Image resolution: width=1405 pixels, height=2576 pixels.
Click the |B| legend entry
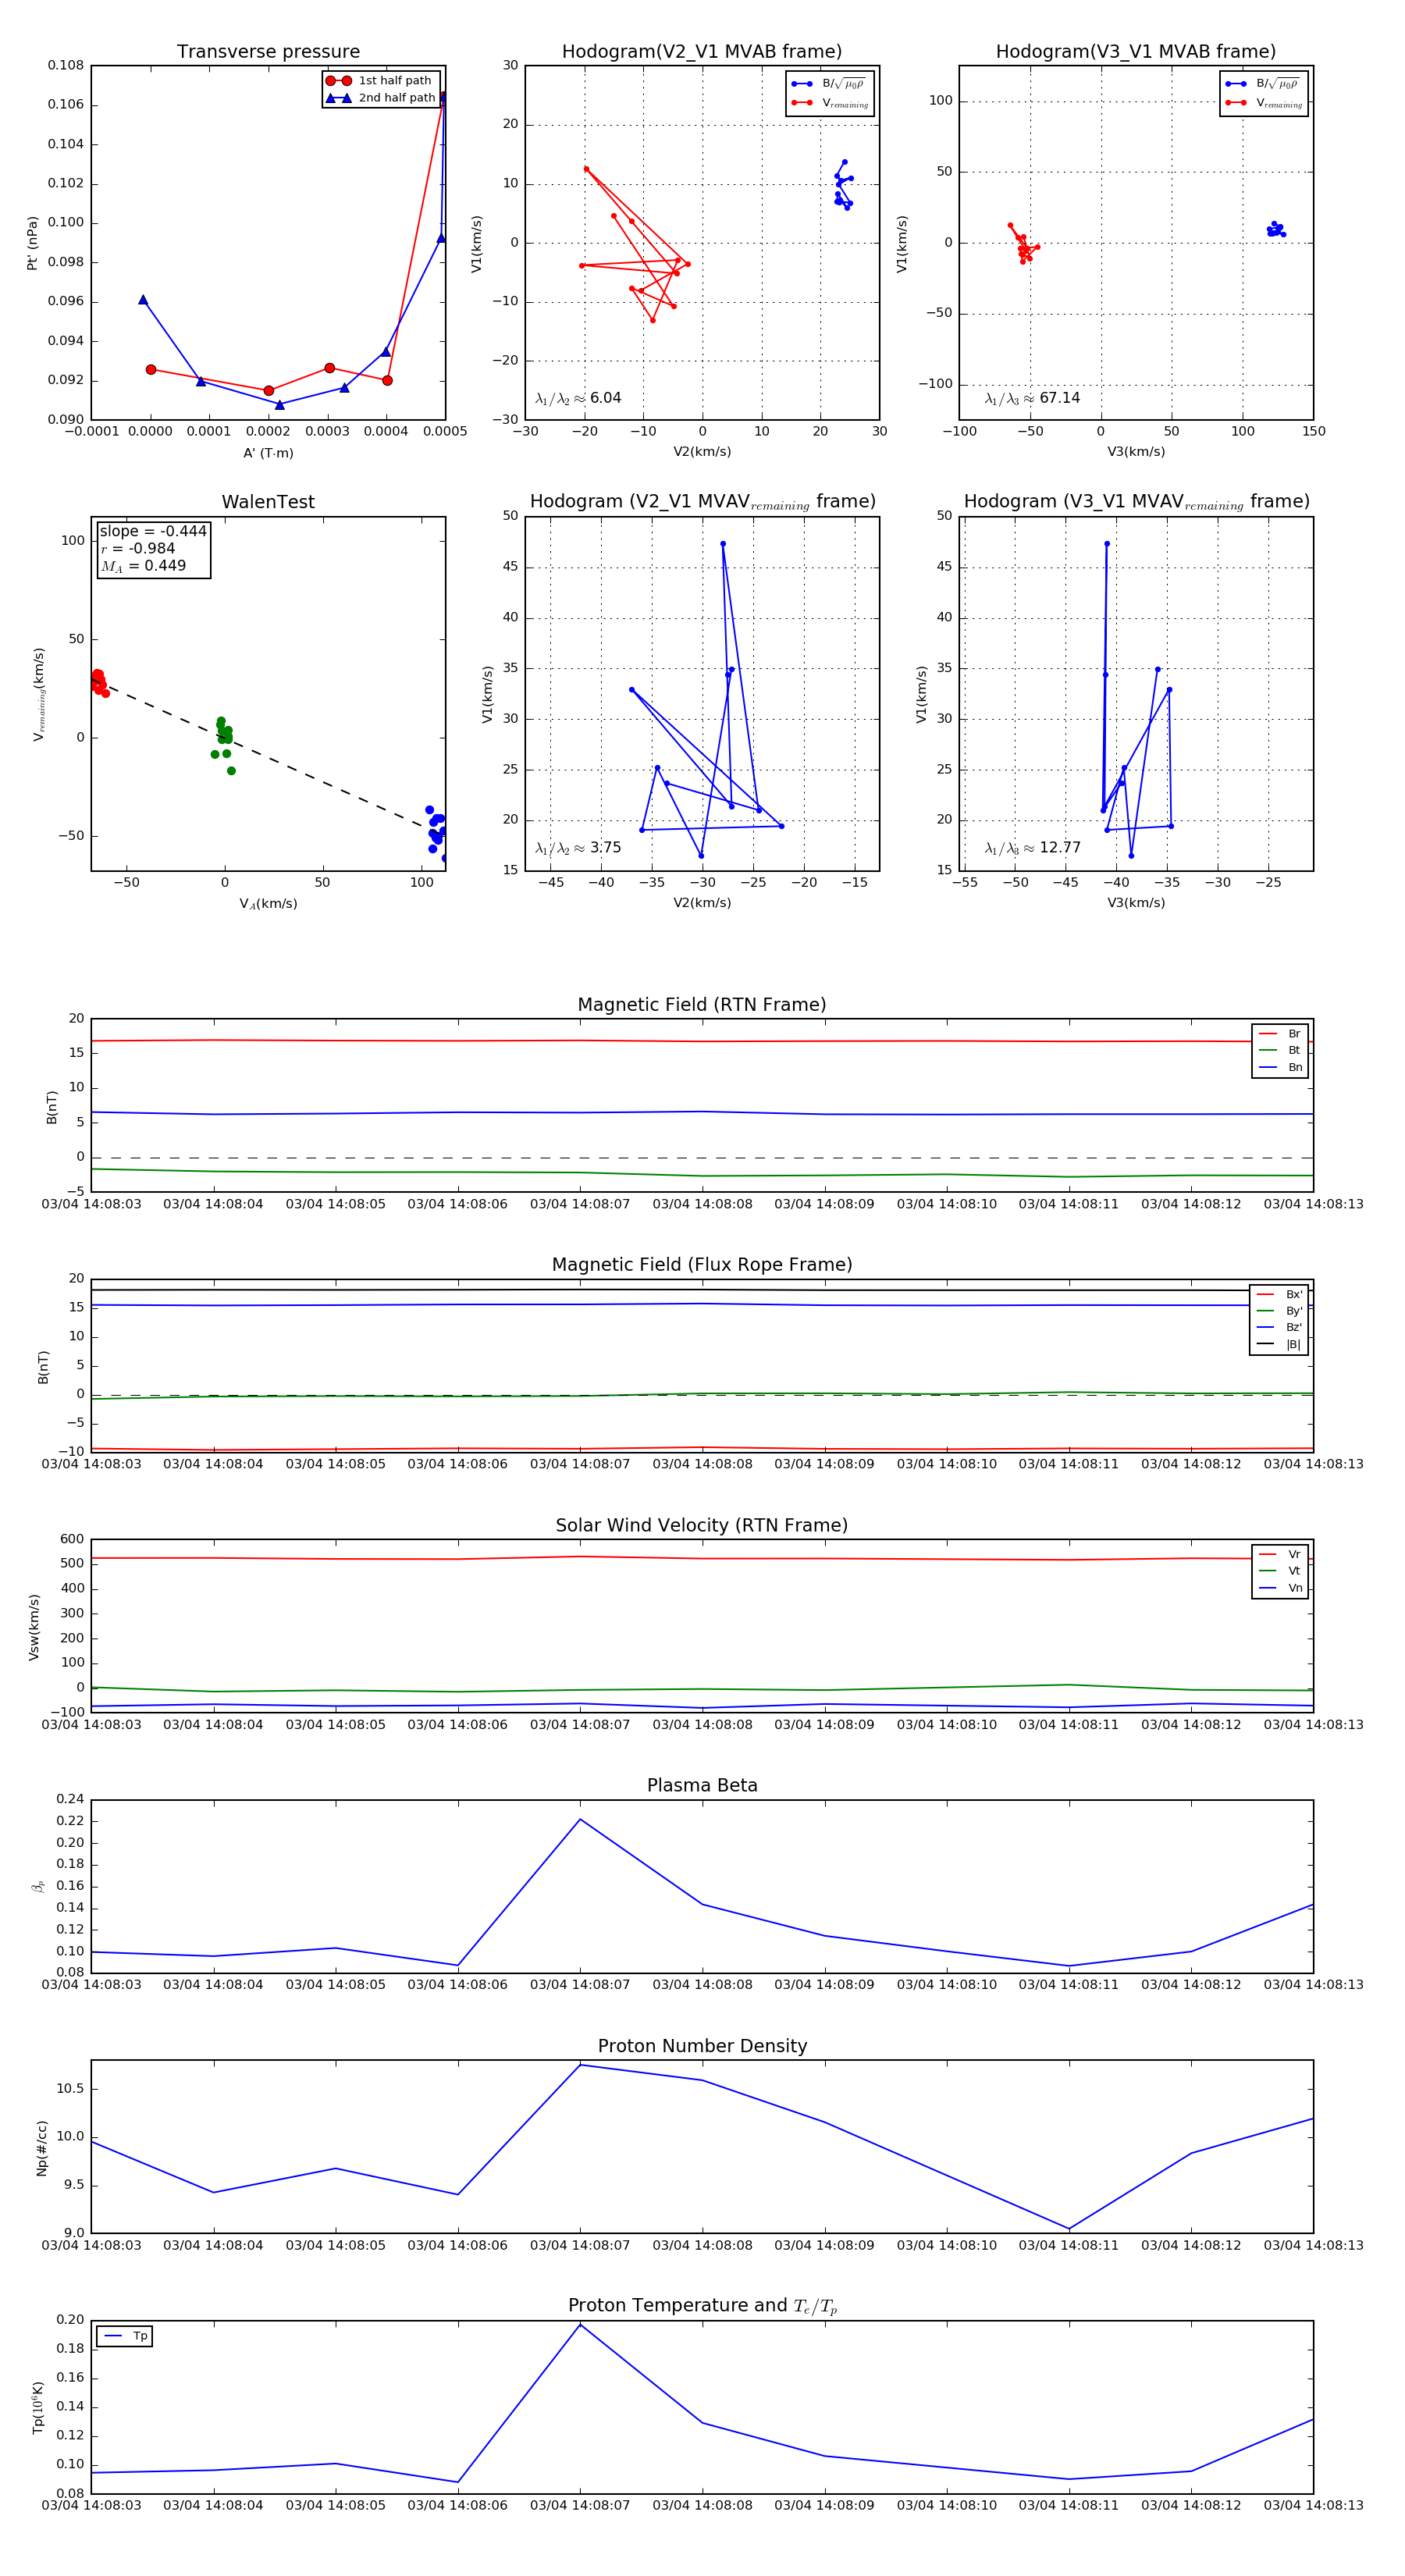point(1279,1344)
